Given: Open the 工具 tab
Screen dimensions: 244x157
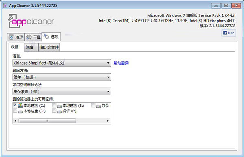Looking at the screenshot, I should click(x=33, y=37).
